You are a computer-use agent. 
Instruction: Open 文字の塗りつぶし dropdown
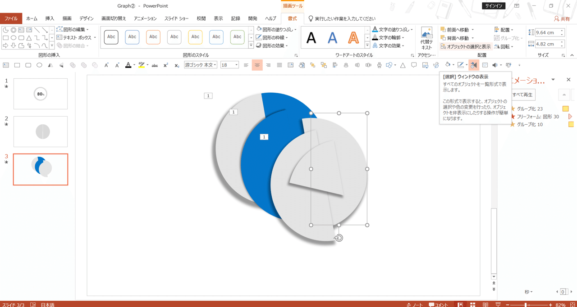tap(393, 29)
